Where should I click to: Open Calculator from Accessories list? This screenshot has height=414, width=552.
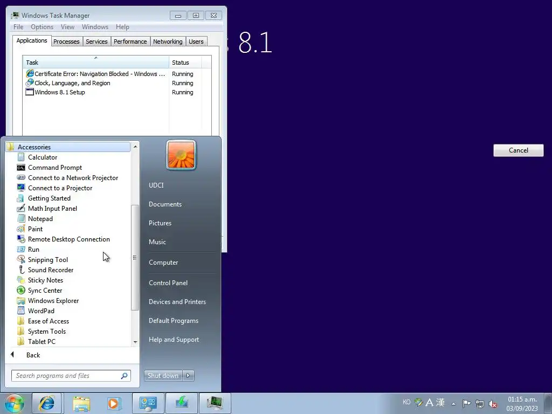click(42, 157)
